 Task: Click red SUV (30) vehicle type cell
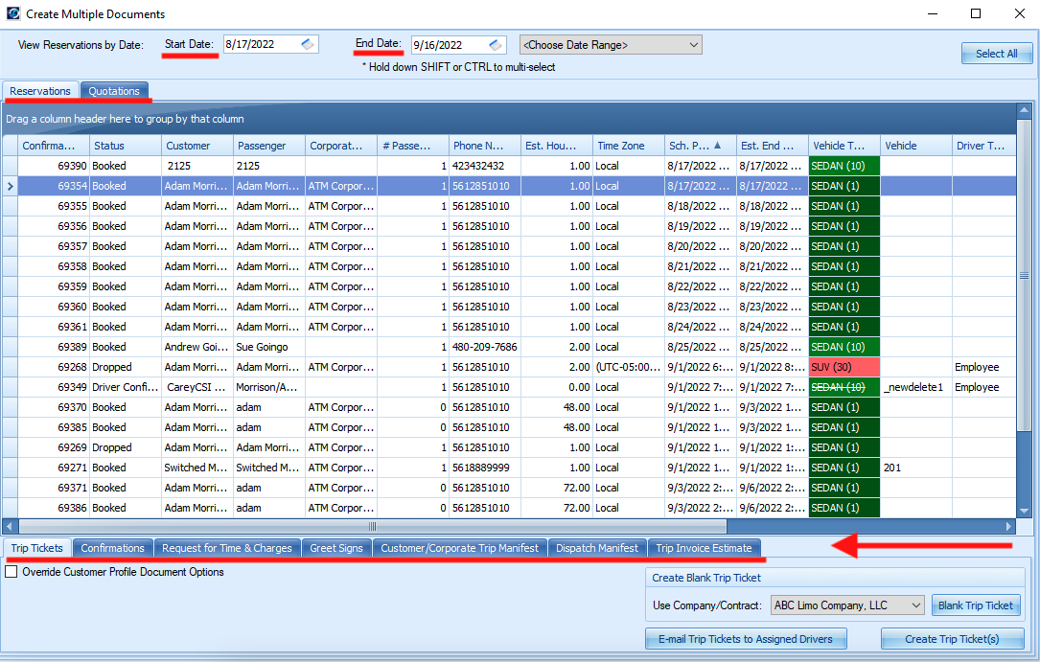click(844, 367)
